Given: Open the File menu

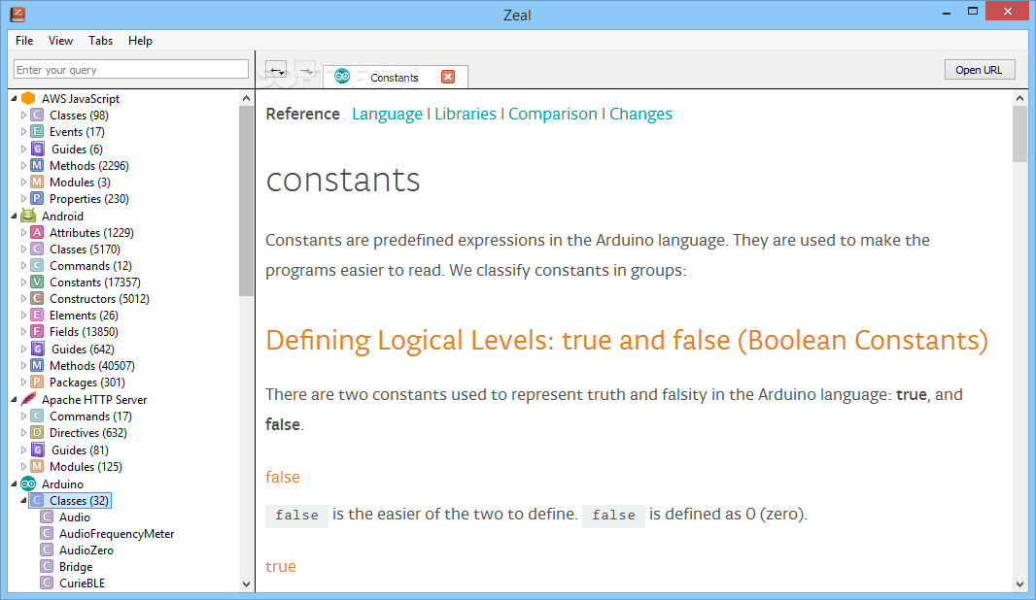Looking at the screenshot, I should pos(24,40).
